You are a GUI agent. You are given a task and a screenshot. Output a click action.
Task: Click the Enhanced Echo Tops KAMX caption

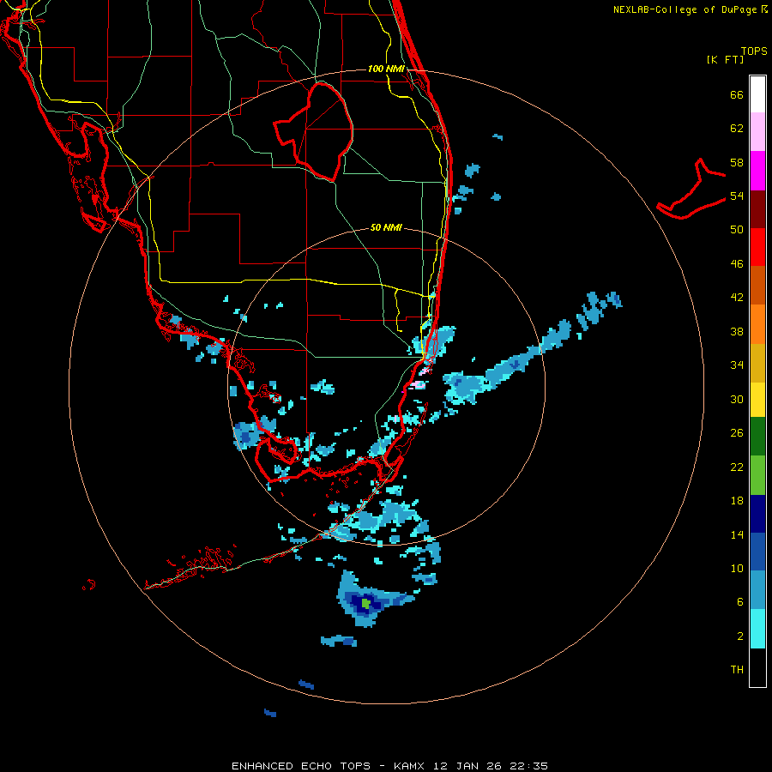tap(389, 766)
